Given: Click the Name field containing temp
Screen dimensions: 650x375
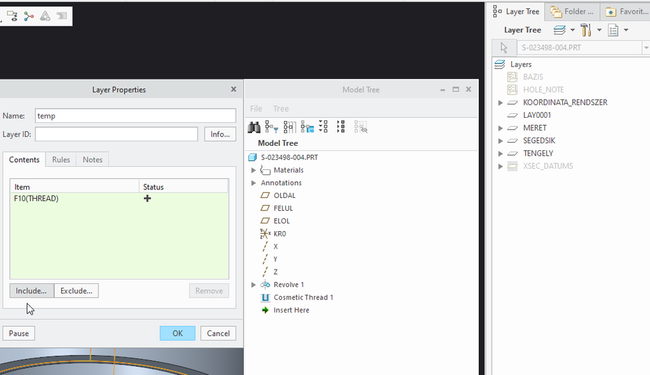Looking at the screenshot, I should (x=135, y=116).
